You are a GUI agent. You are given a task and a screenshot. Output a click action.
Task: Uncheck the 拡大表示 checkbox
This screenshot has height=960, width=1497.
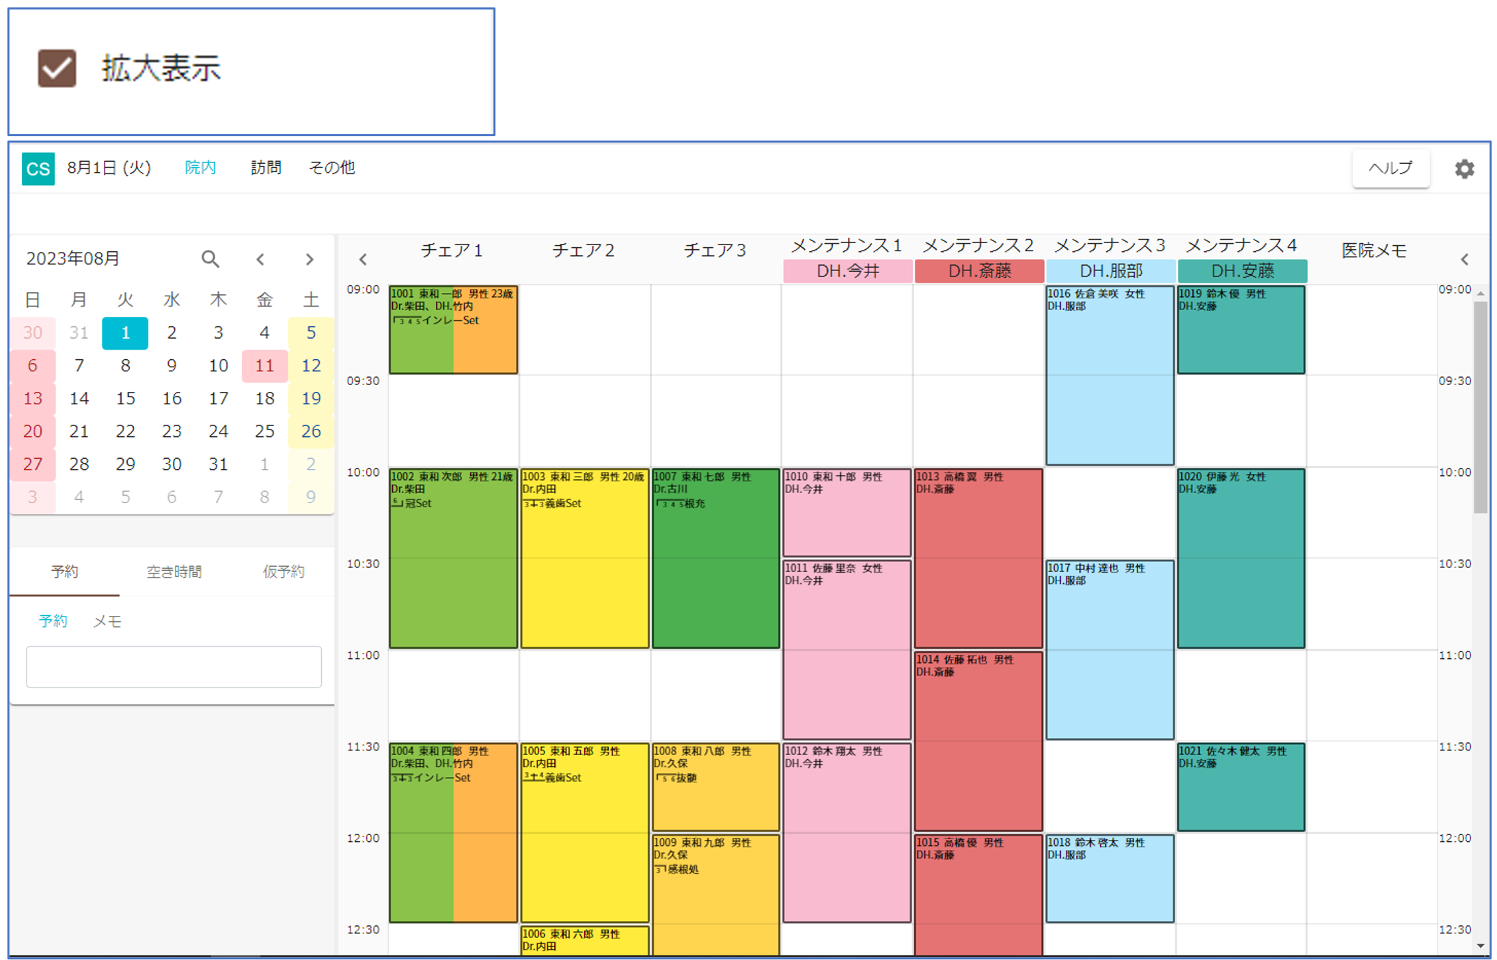(57, 68)
